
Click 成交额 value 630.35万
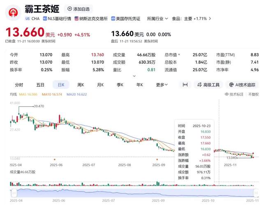[147, 62]
